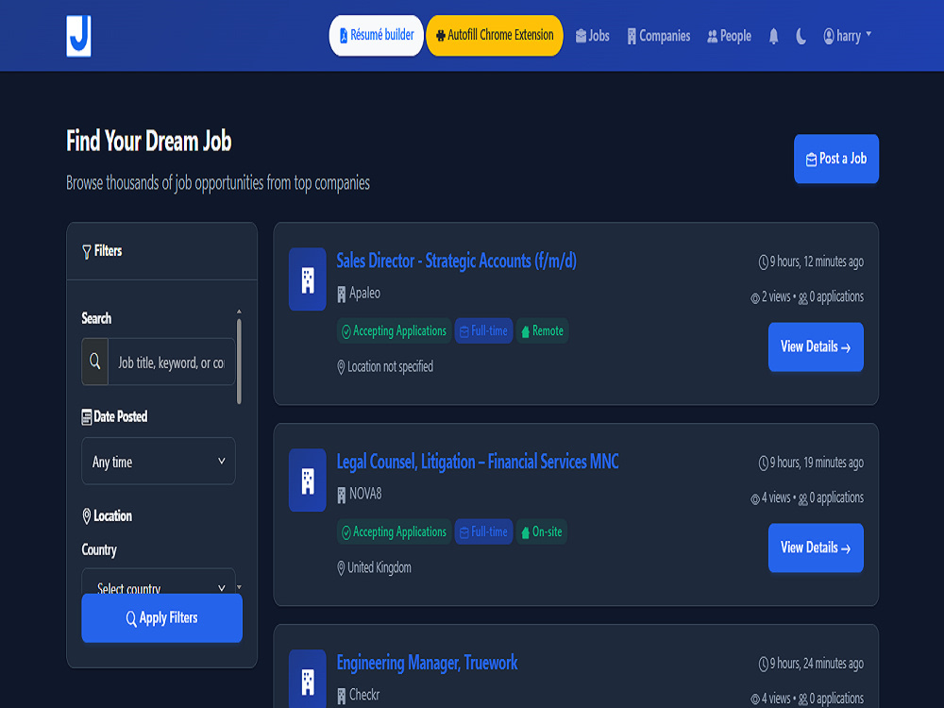The image size is (944, 708).
Task: Click the Apaleo company name
Action: [364, 294]
